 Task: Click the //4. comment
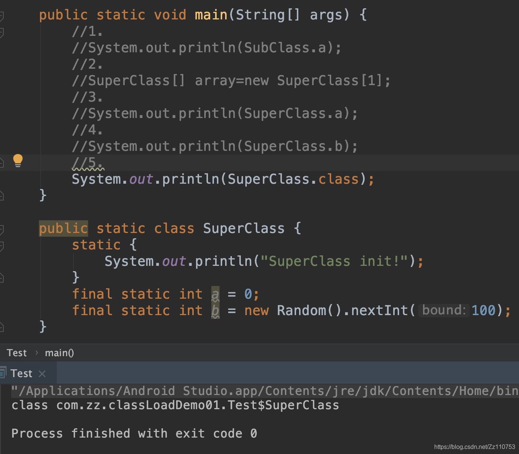[87, 130]
